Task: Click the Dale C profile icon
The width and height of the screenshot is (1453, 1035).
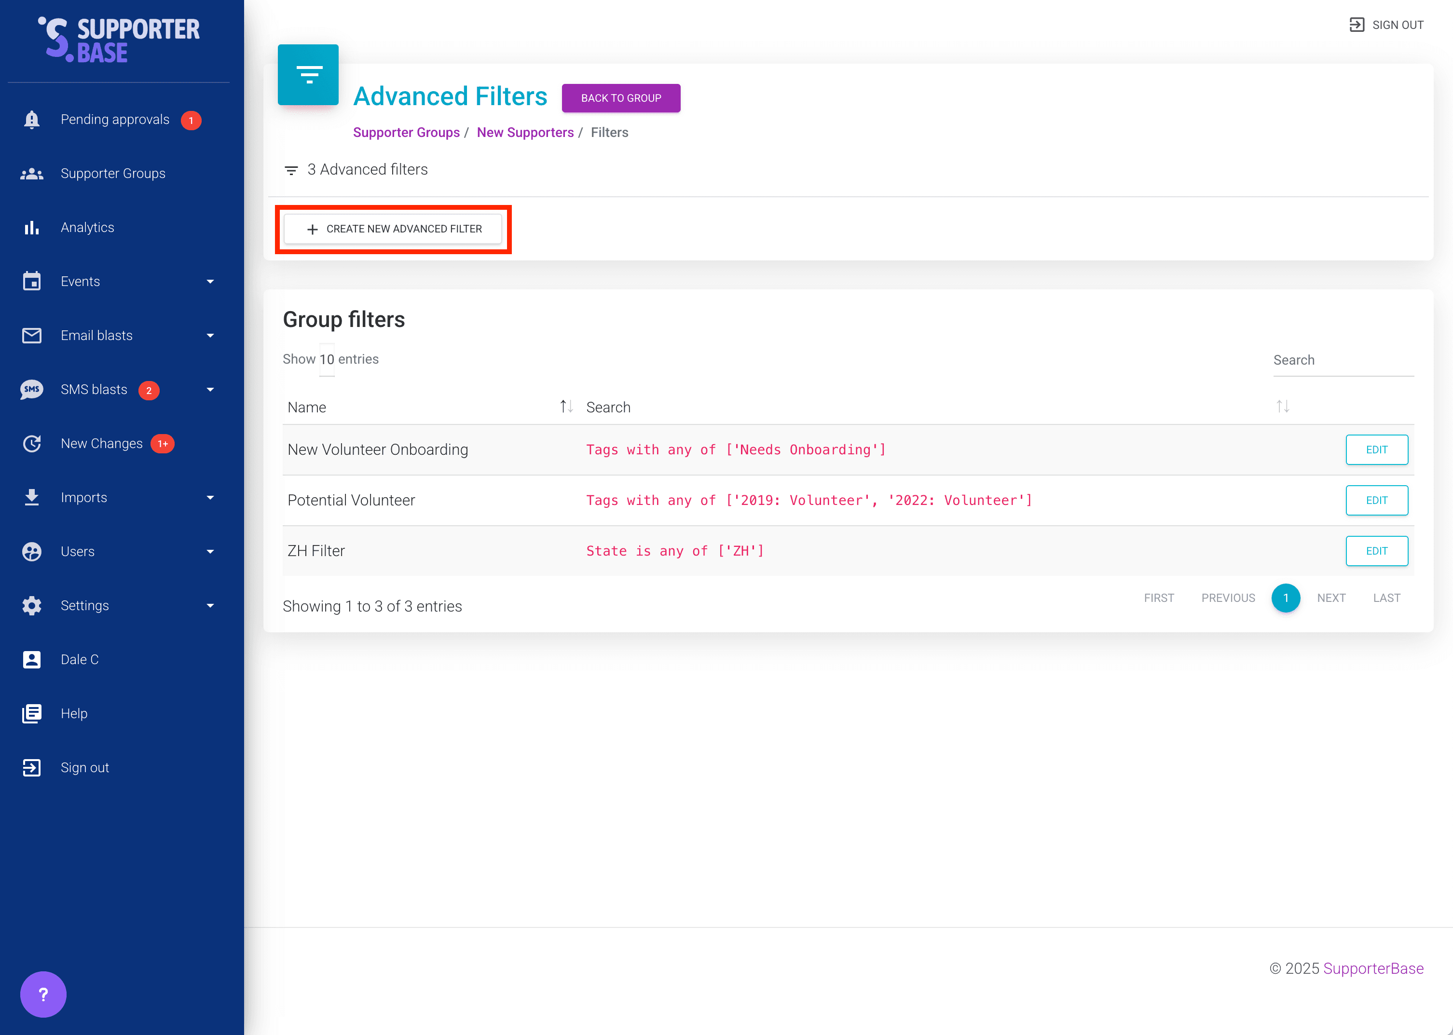Action: click(x=31, y=660)
